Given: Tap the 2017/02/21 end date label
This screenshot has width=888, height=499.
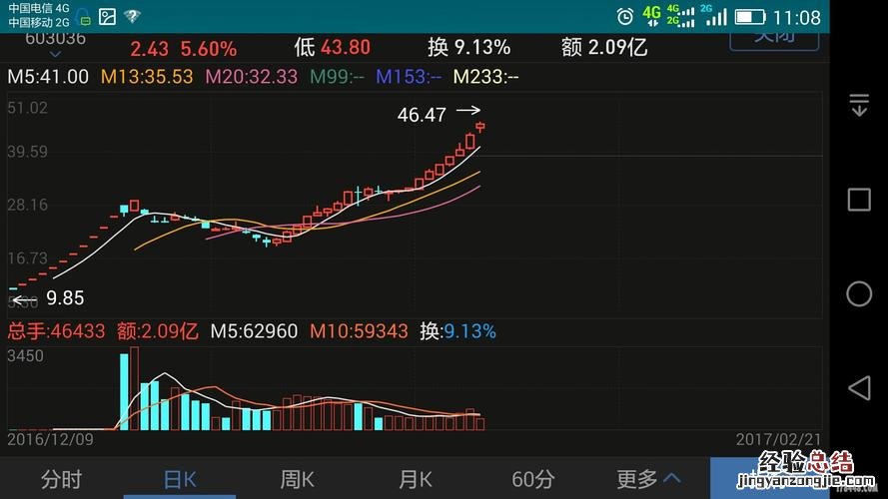Looking at the screenshot, I should (778, 439).
